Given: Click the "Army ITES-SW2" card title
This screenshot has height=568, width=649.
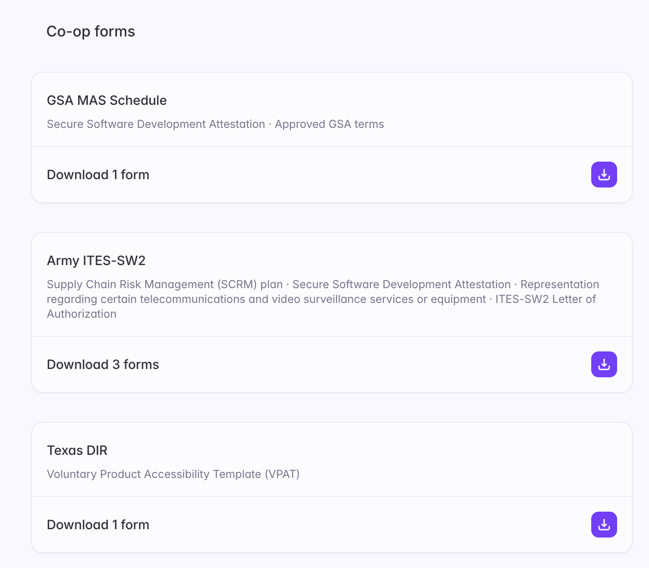Looking at the screenshot, I should [96, 260].
